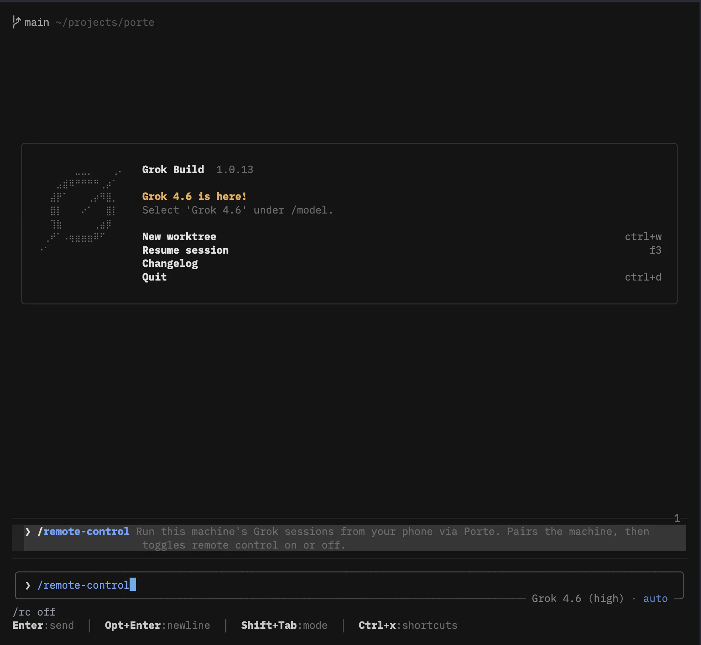Click the f3 shortcut label
The height and width of the screenshot is (645, 701).
click(655, 250)
